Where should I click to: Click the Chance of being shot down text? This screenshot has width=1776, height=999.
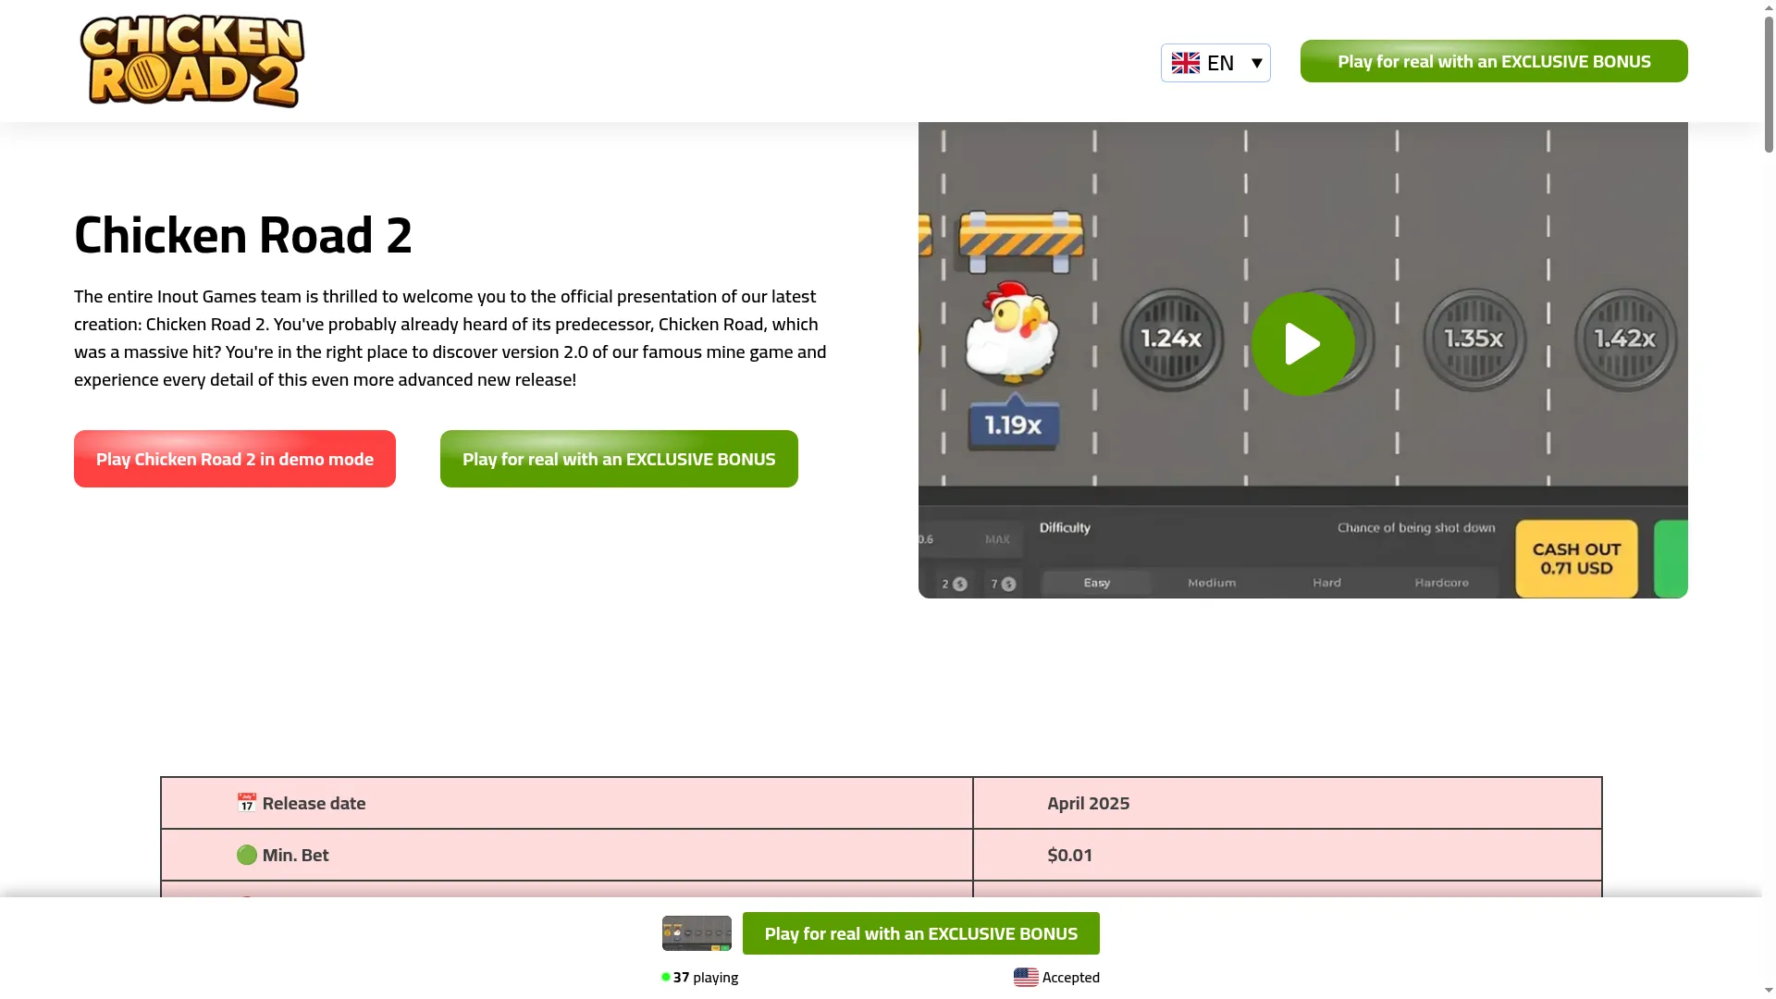tap(1416, 527)
